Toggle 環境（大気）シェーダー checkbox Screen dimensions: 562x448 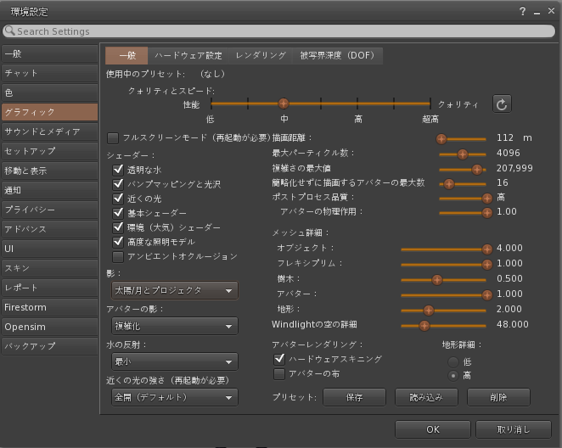(118, 227)
